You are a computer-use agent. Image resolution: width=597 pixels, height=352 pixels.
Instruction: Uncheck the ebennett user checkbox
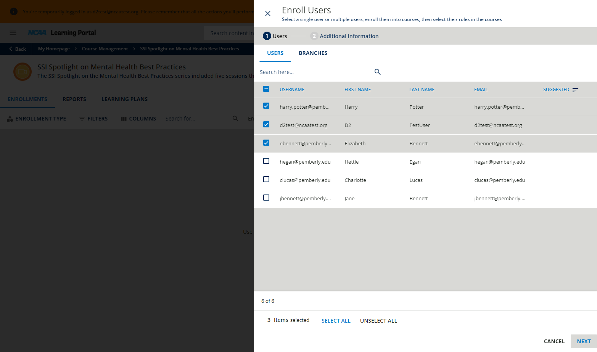click(266, 143)
